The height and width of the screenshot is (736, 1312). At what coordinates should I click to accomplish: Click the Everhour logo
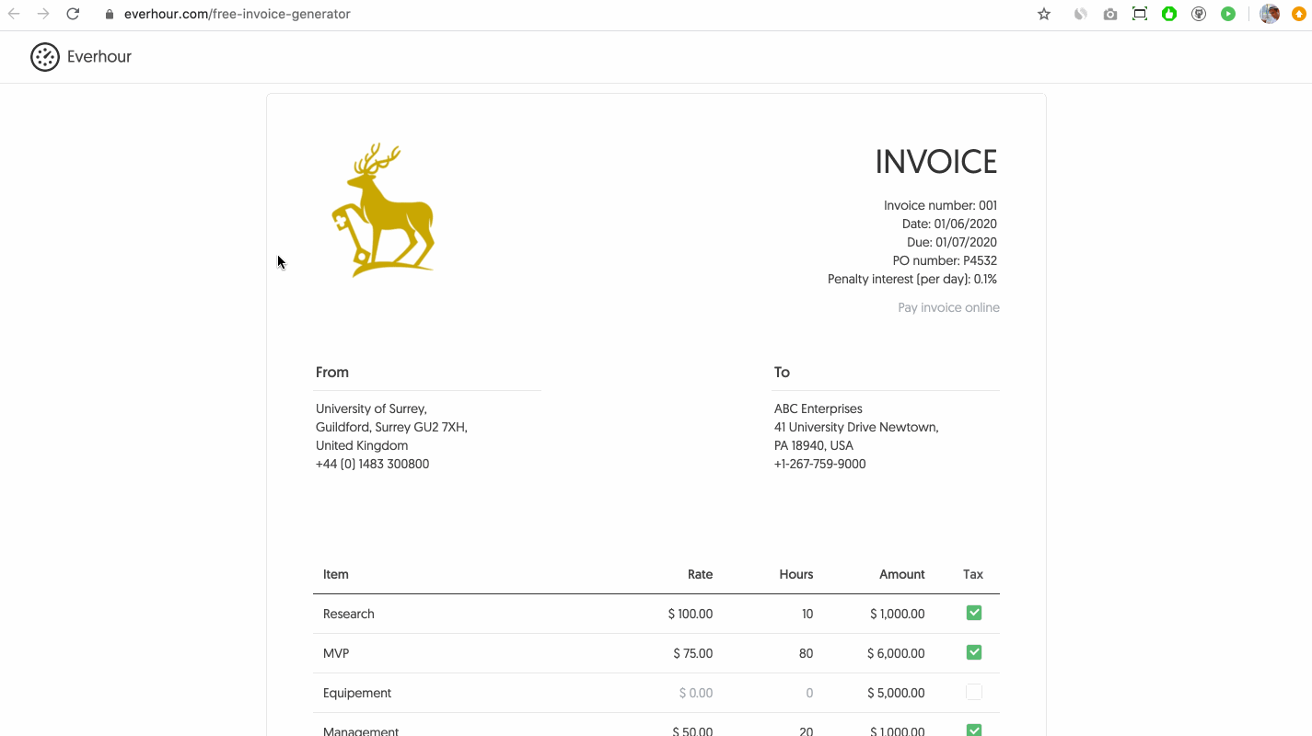click(x=45, y=56)
